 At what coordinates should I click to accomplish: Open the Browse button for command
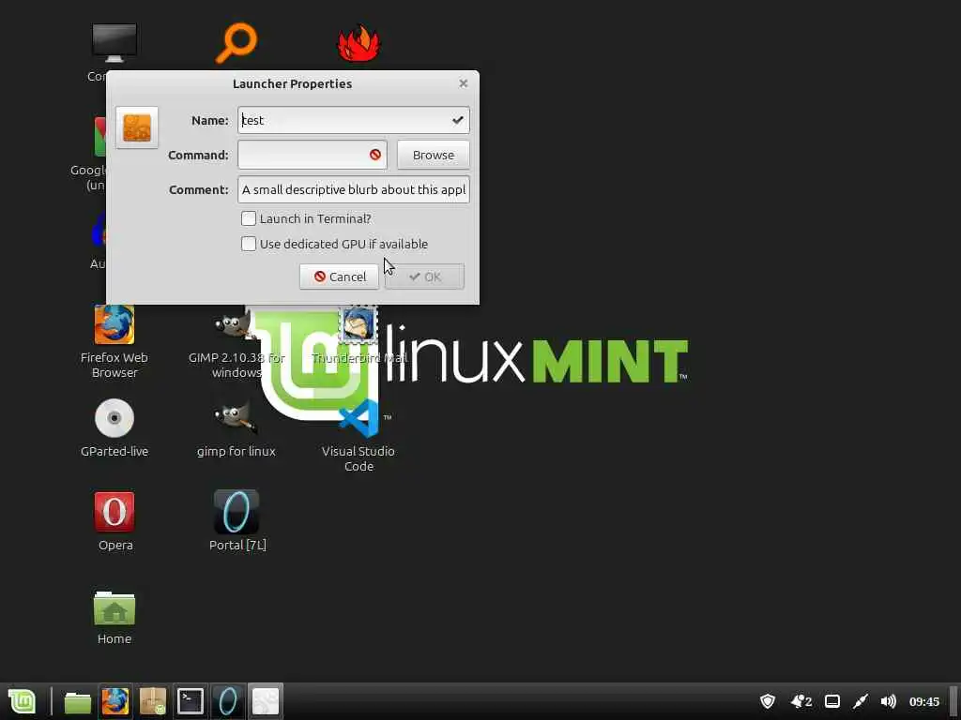(x=434, y=155)
